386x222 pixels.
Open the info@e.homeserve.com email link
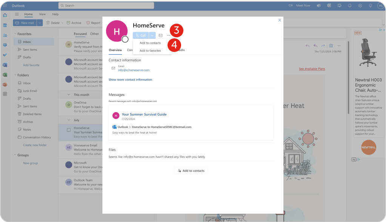click(134, 70)
